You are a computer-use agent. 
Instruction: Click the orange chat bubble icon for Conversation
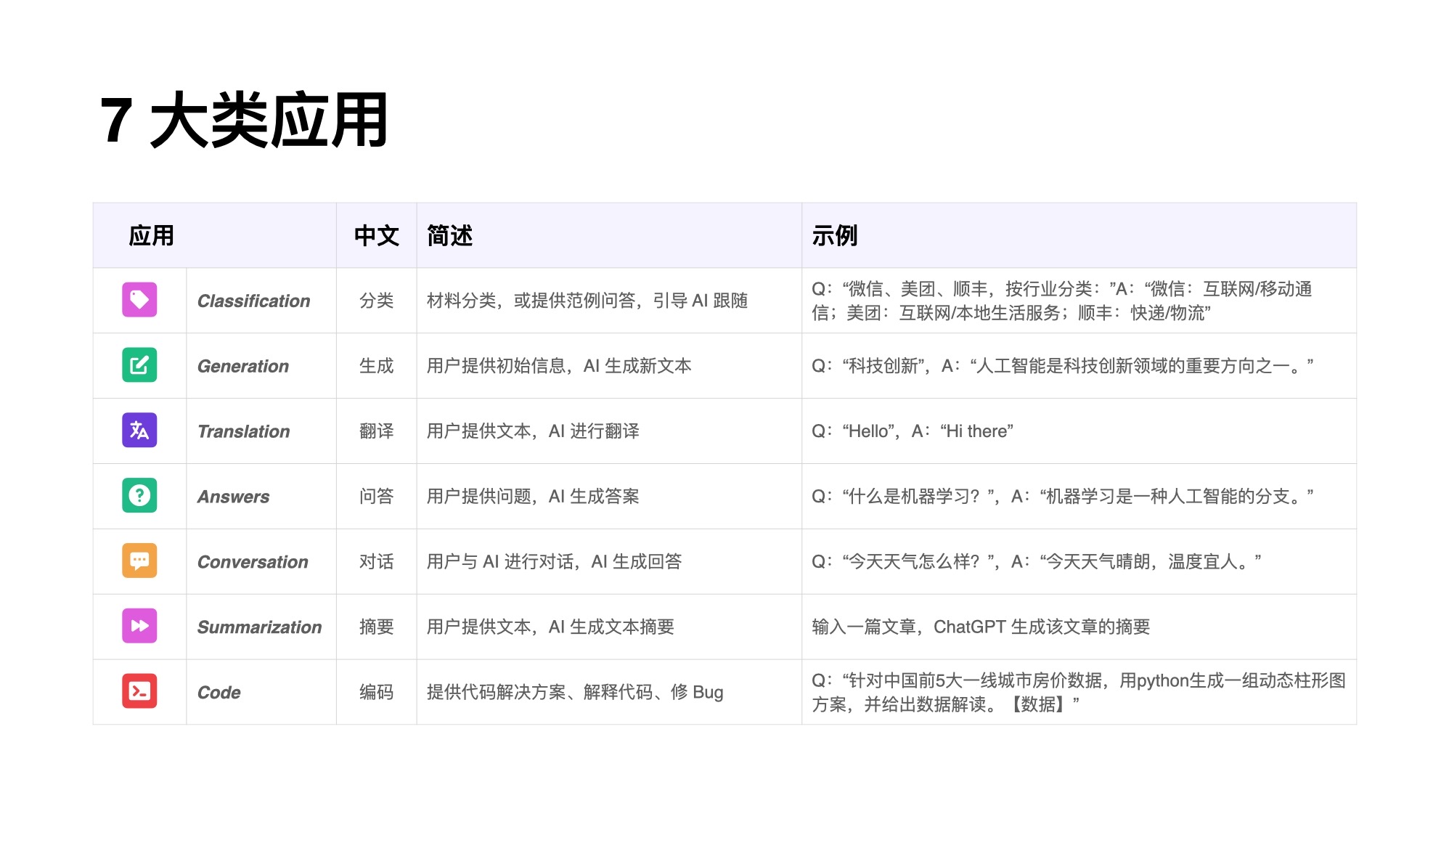pyautogui.click(x=139, y=561)
